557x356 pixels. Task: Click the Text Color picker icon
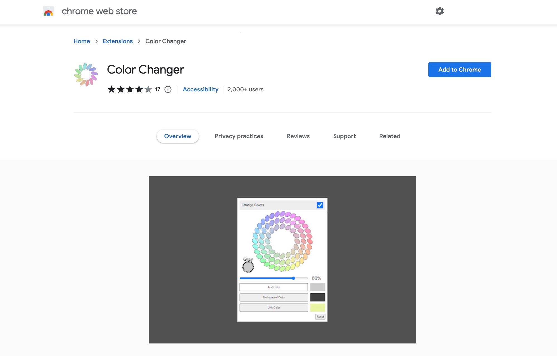(318, 287)
